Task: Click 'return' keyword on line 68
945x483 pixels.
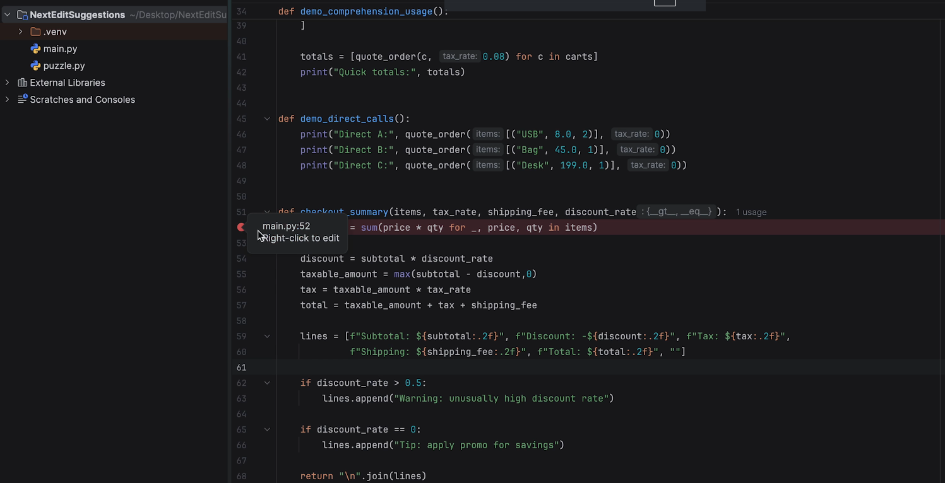Action: pyautogui.click(x=317, y=476)
